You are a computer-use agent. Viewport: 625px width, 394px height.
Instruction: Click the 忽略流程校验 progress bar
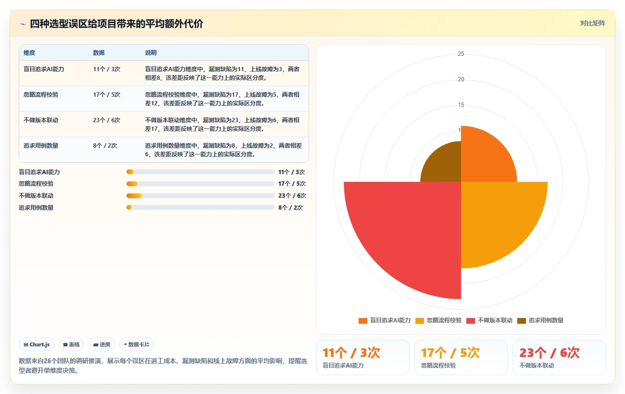200,184
